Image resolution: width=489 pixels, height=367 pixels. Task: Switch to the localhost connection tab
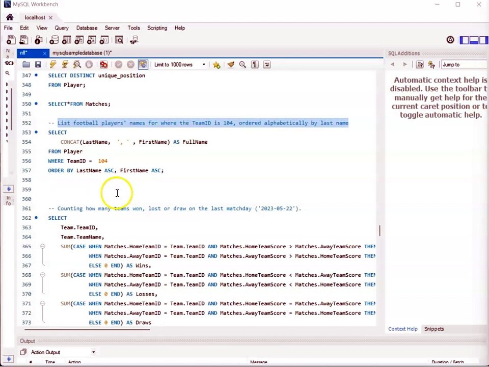(x=35, y=17)
